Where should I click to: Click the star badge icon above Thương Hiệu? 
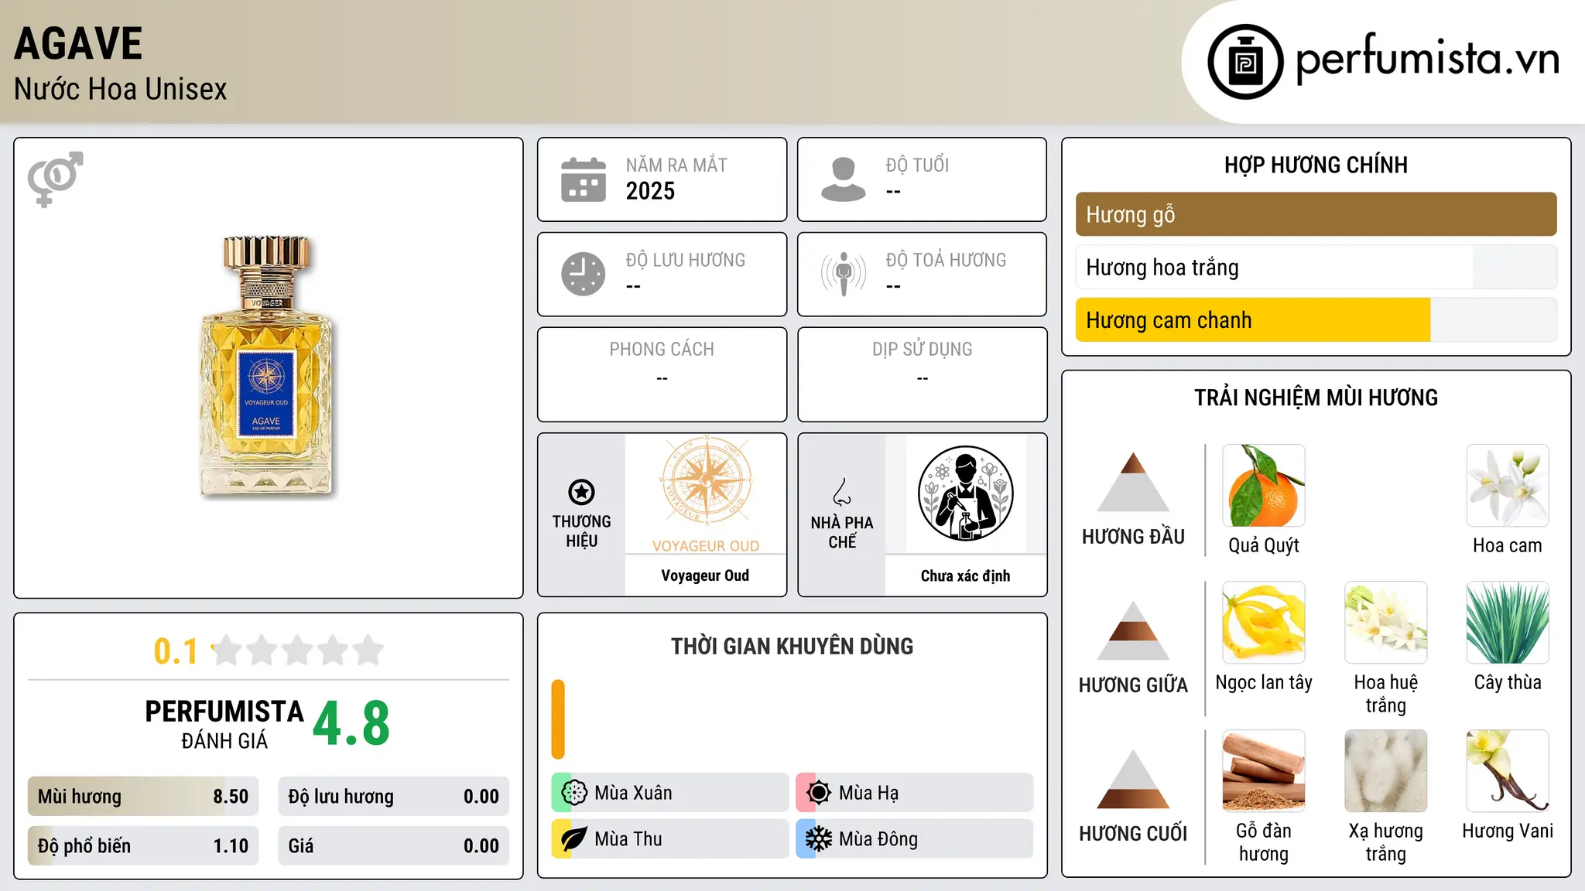(581, 492)
